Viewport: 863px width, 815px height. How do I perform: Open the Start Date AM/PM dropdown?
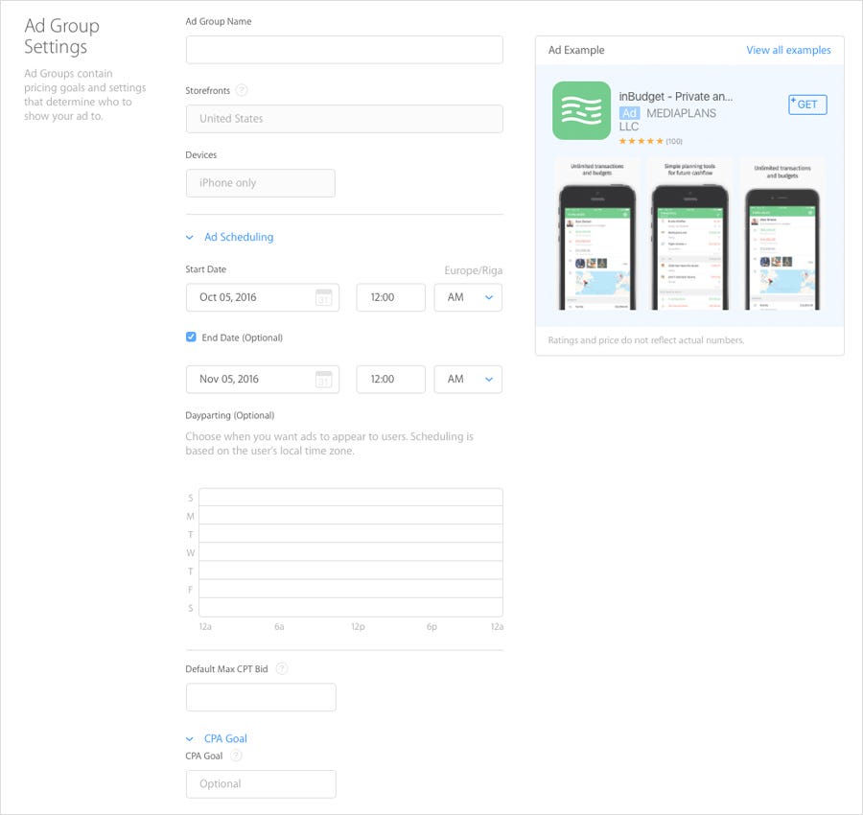468,297
